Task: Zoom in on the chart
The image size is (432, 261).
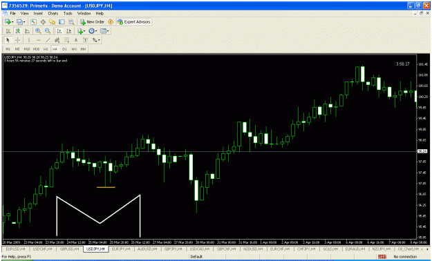Action: coord(38,31)
